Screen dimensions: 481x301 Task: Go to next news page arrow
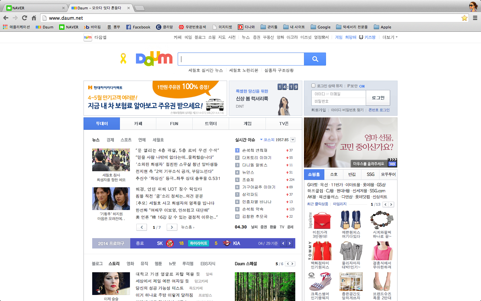(172, 227)
